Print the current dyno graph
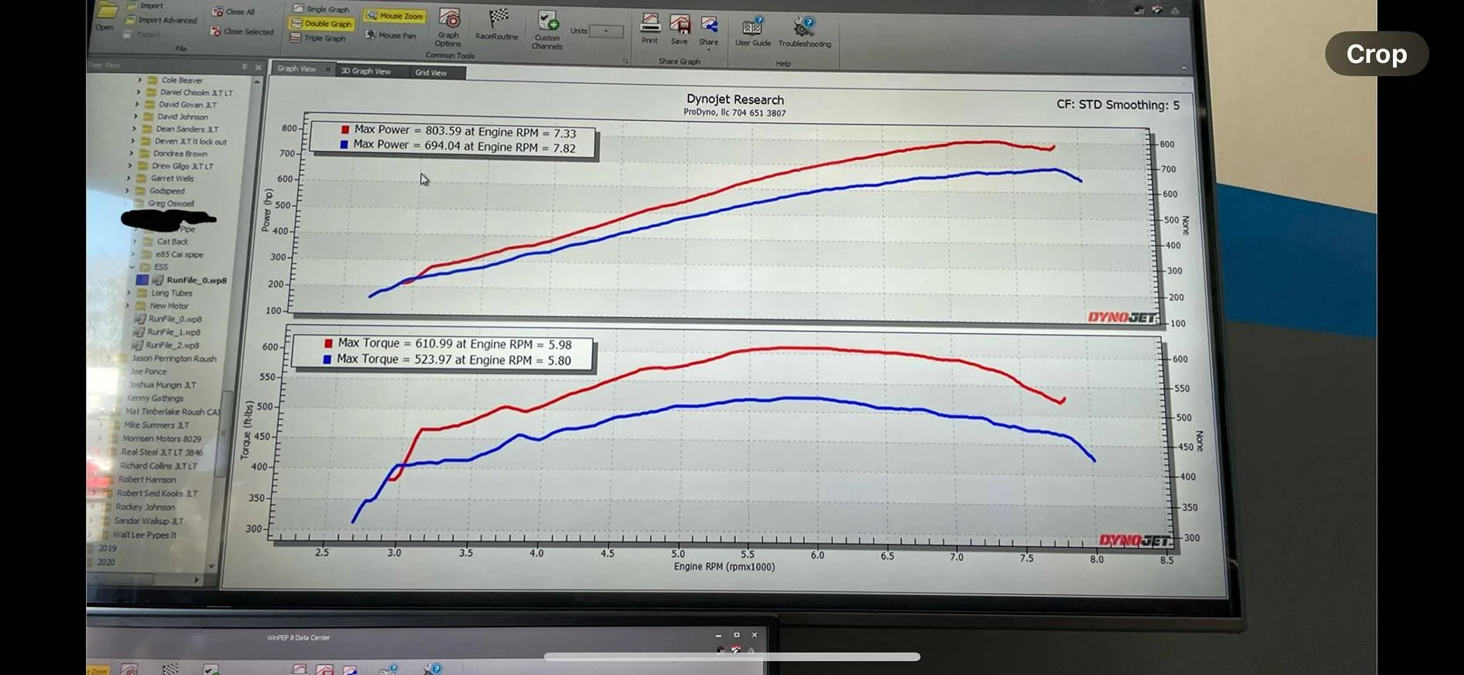Viewport: 1464px width, 675px height. 650,29
